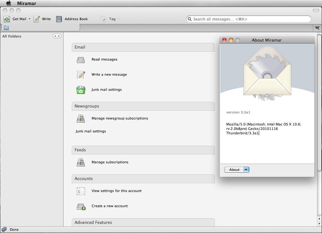The image size is (322, 233).
Task: Click the green Junk mail recycle icon
Action: click(x=81, y=90)
